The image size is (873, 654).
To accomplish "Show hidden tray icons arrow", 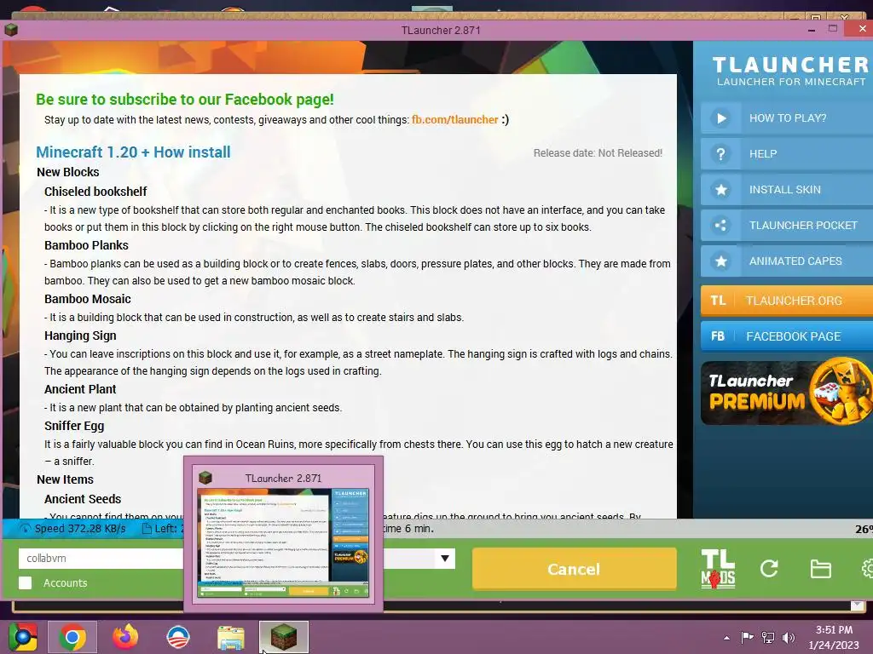I will (x=726, y=638).
